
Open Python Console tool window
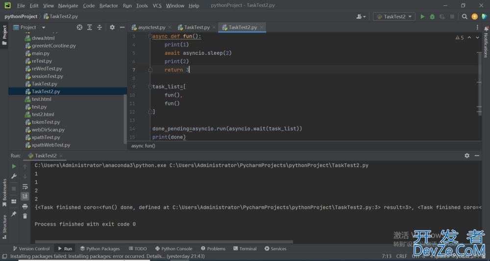coord(174,249)
